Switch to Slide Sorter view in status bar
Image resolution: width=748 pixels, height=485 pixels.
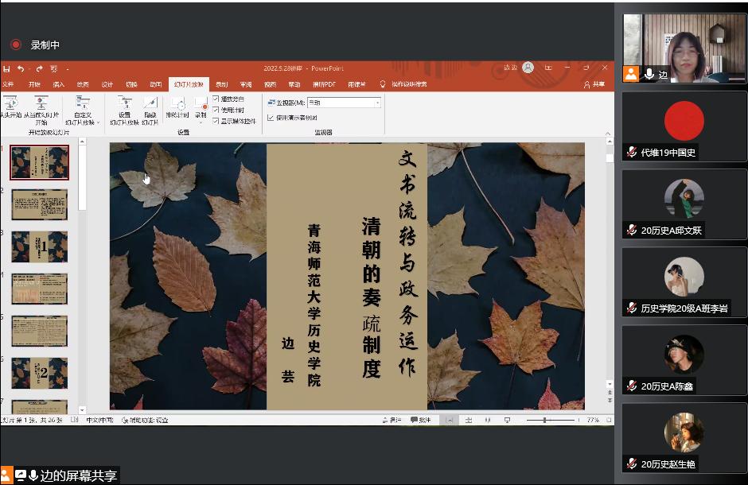[468, 420]
